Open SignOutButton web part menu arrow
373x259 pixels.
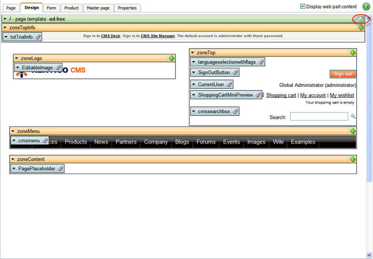194,73
